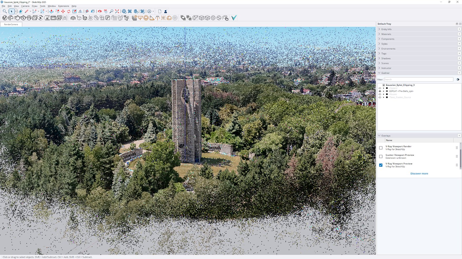This screenshot has width=462, height=259.
Task: Select the arrow Select tool
Action: pyautogui.click(x=12, y=12)
